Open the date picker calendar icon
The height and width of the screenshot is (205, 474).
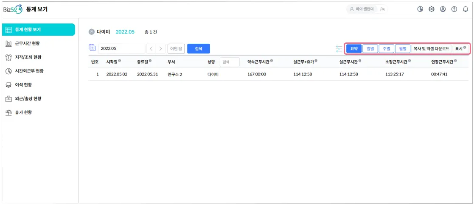(92, 48)
